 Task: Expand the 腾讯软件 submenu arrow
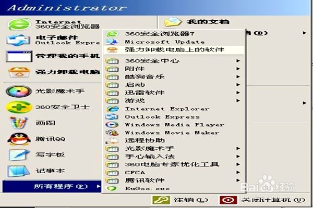(x=238, y=180)
